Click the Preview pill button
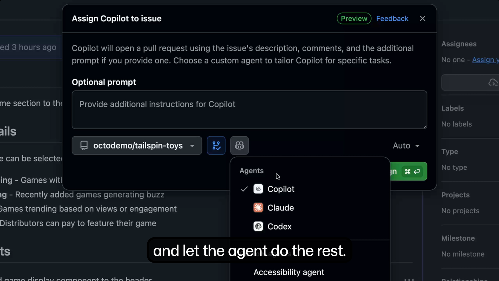 coord(354,18)
